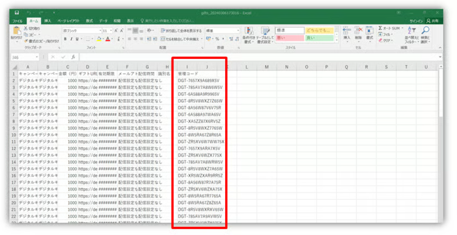Click the Sort and Filter icon

[x=412, y=30]
